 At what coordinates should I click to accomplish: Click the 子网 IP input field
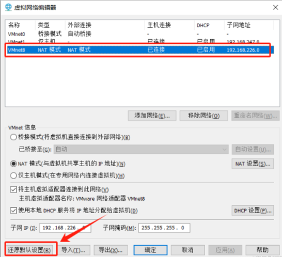[x=65, y=228]
